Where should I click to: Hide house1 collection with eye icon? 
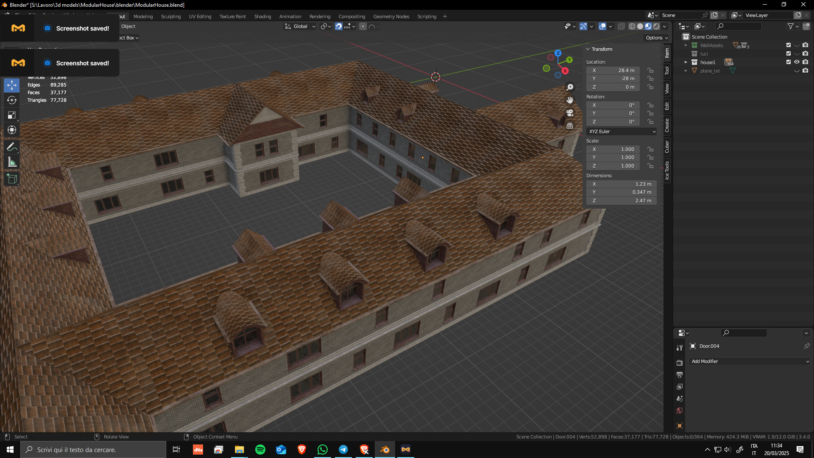pyautogui.click(x=797, y=62)
